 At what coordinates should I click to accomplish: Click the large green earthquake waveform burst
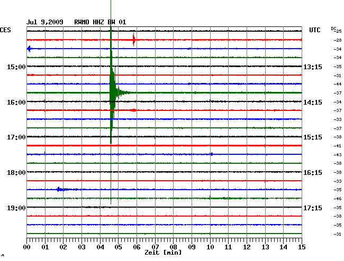(x=113, y=92)
